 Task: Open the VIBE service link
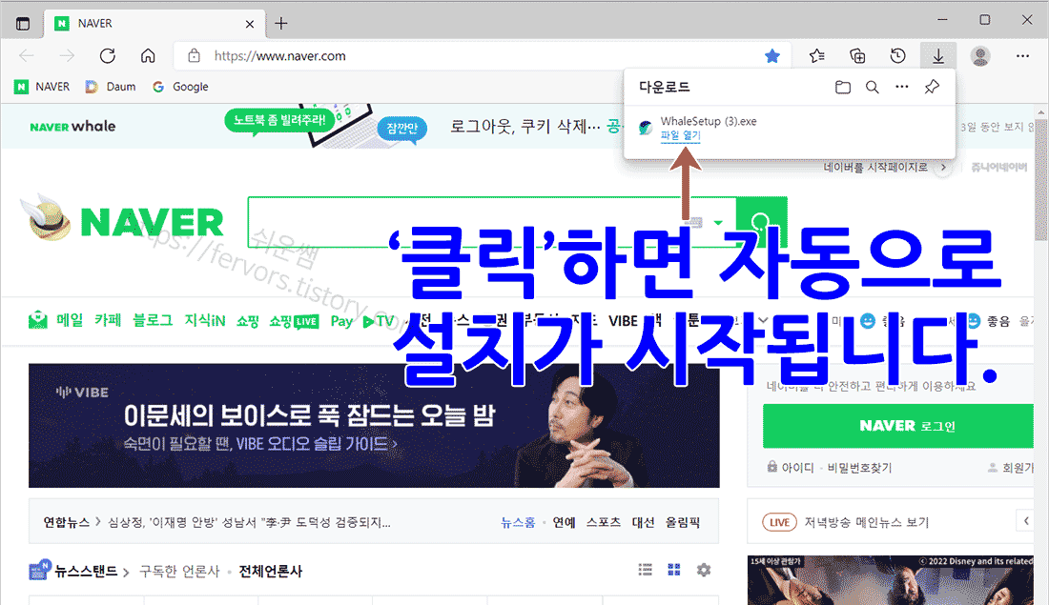point(623,321)
